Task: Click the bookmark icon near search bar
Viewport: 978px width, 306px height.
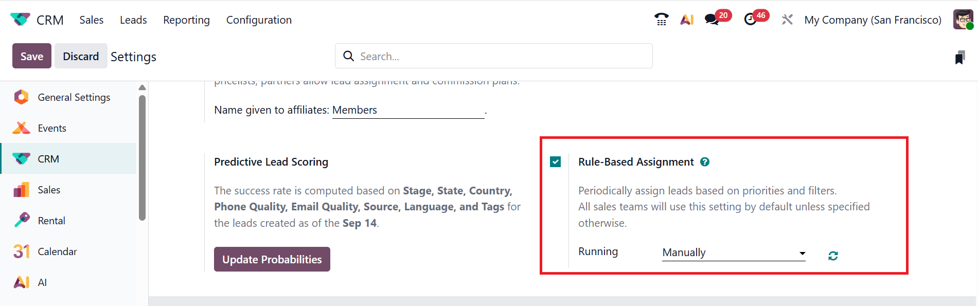Action: coord(959,58)
